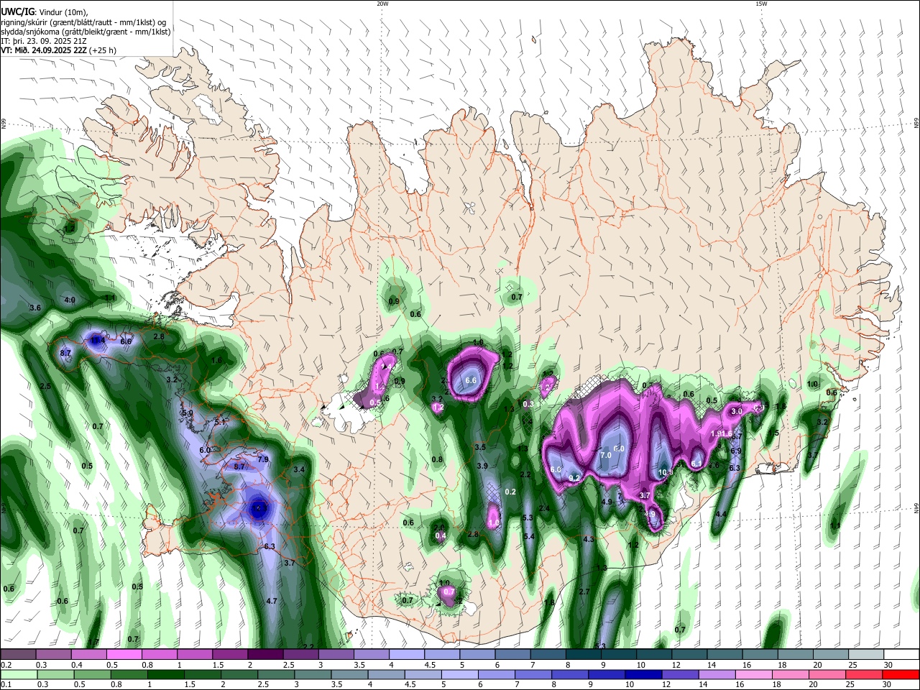Click the 6.1 precipitation value
The image size is (920, 690).
[x=696, y=464]
